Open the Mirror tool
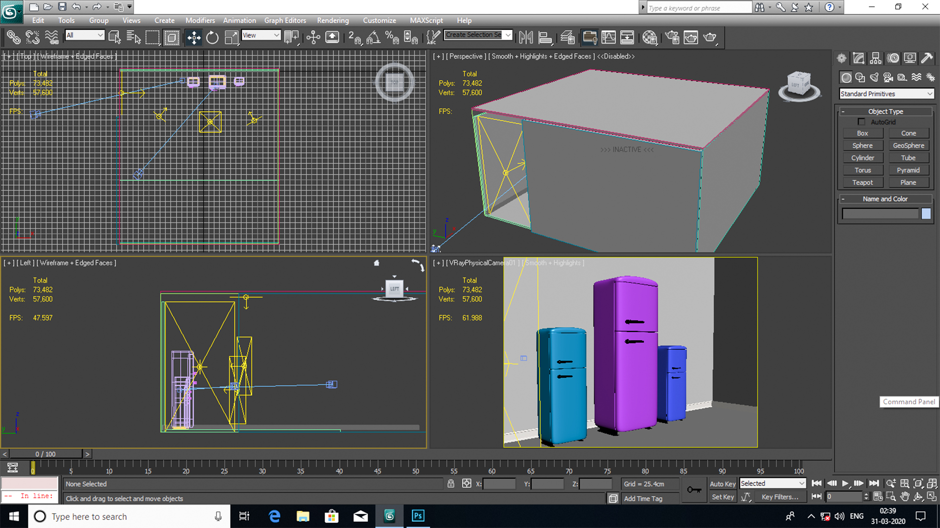 526,38
